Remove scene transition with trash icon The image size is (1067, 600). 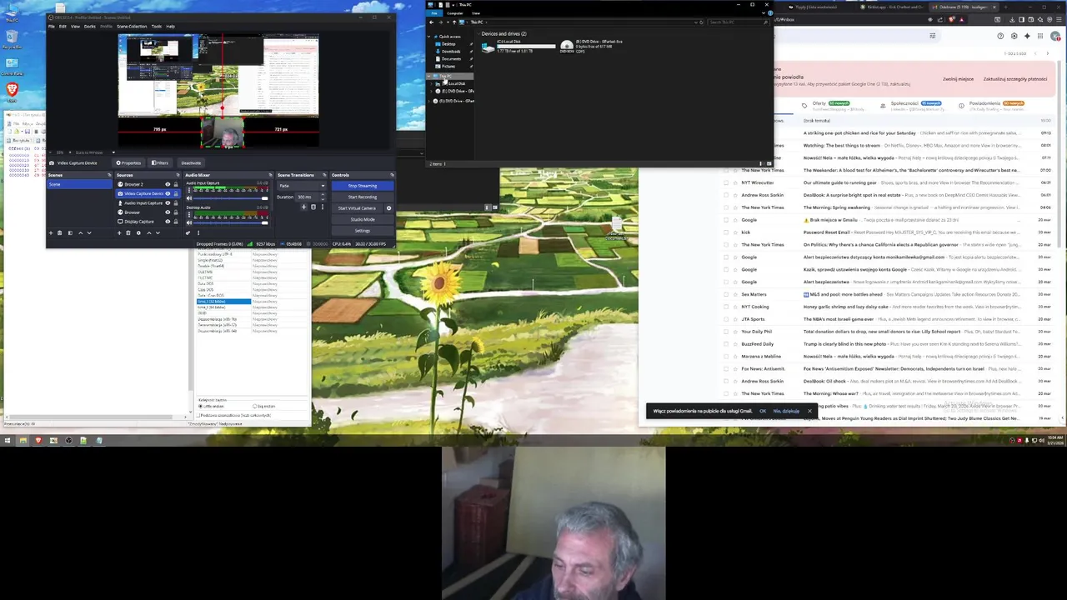pos(313,207)
